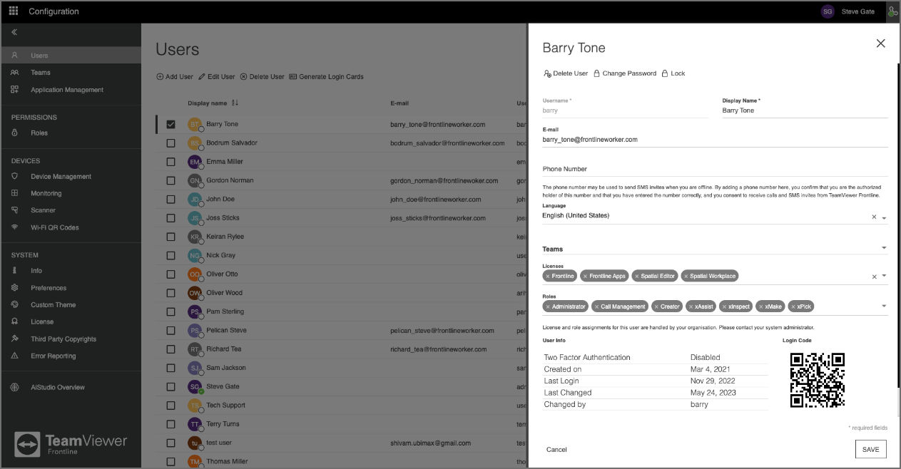The height and width of the screenshot is (469, 901).
Task: Click the Lock user padlock icon
Action: pyautogui.click(x=665, y=73)
